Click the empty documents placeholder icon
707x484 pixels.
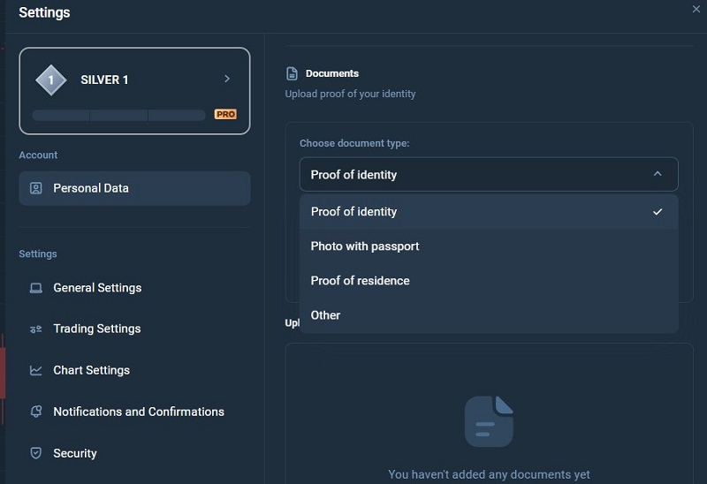pyautogui.click(x=489, y=421)
